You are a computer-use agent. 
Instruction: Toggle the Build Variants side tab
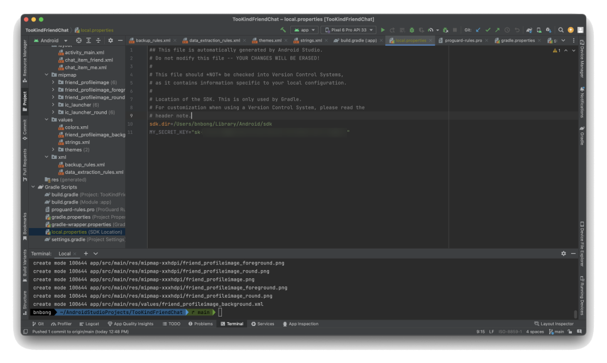25,266
